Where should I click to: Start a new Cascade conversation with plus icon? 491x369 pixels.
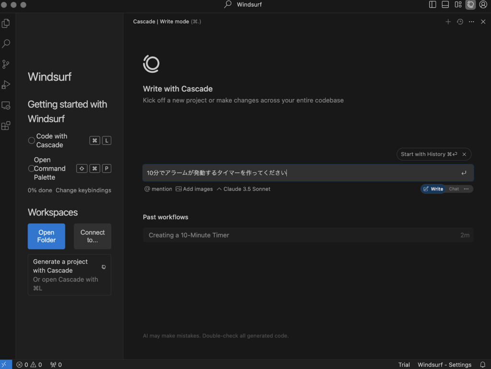click(448, 22)
